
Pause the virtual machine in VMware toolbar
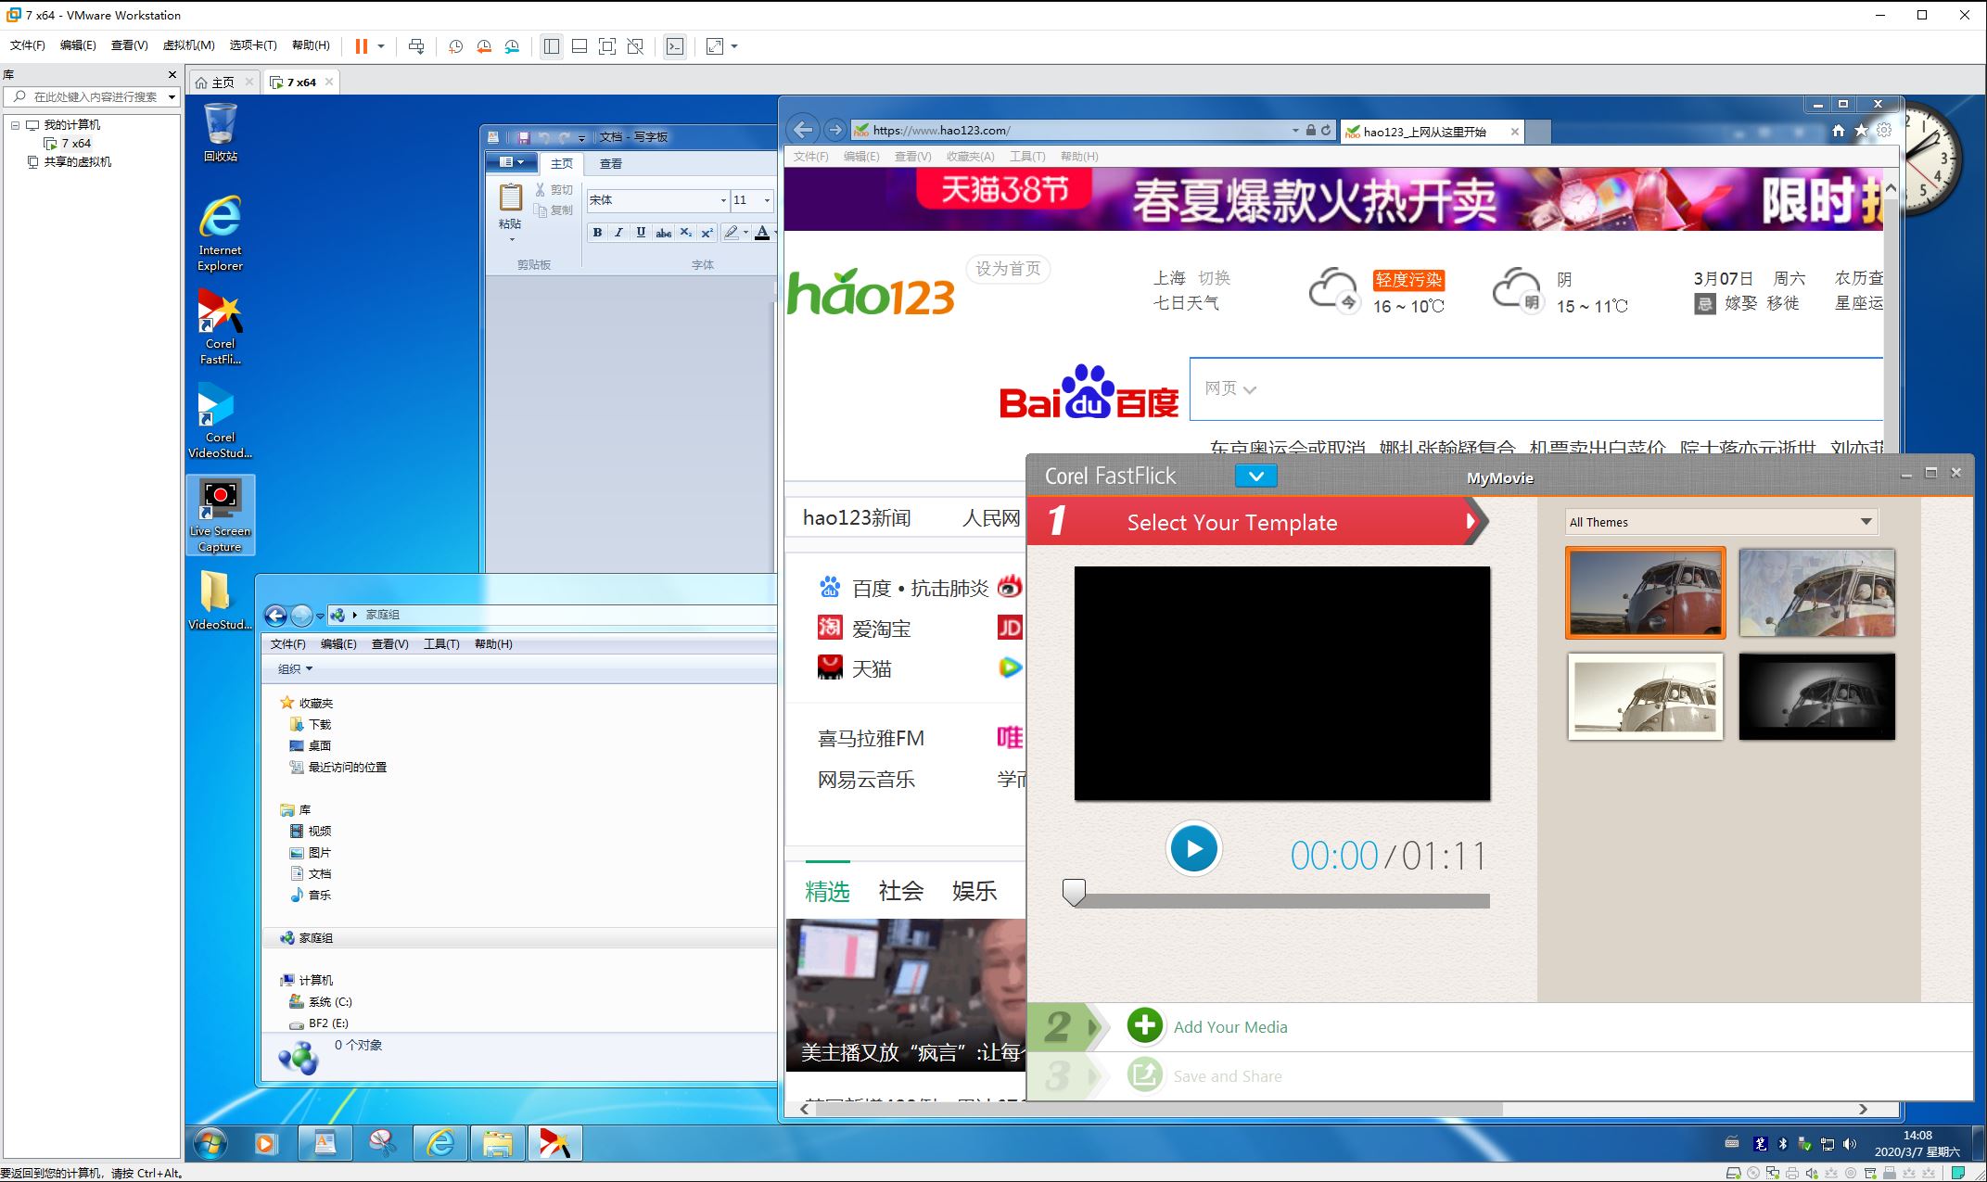(x=362, y=46)
